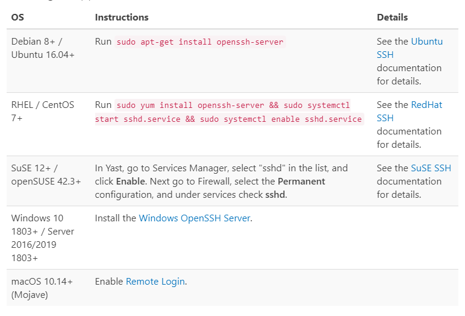The width and height of the screenshot is (465, 316).
Task: Select the SuSE 12+ / openSUSE 42.3+ cell
Action: coord(46,175)
